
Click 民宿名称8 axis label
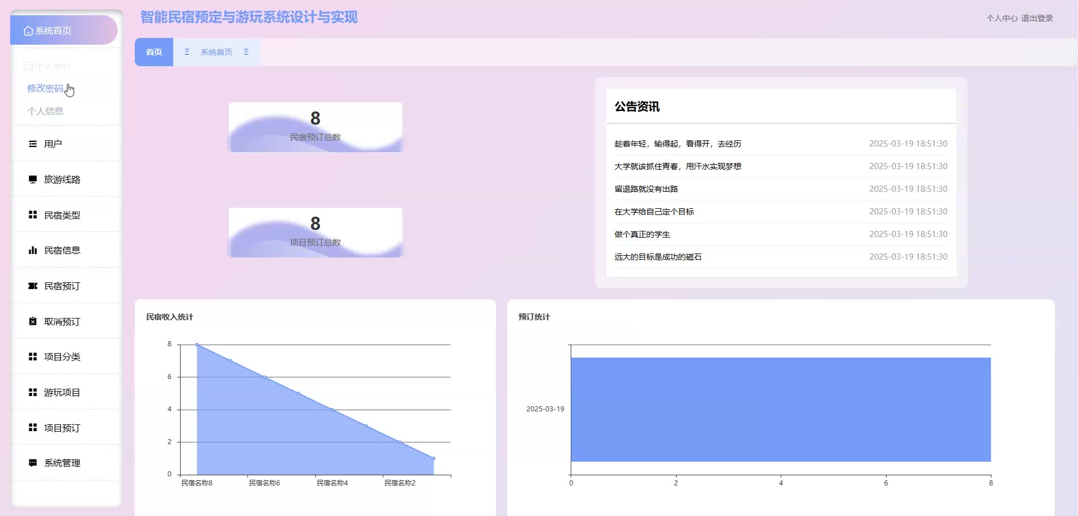click(x=196, y=483)
